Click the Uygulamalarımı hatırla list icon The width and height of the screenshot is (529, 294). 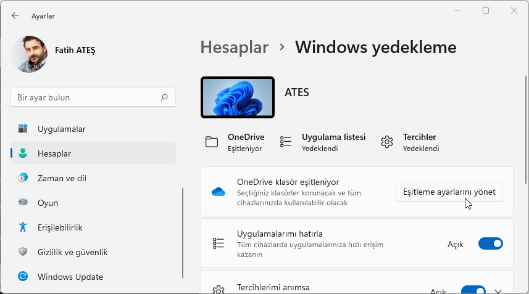coord(219,243)
